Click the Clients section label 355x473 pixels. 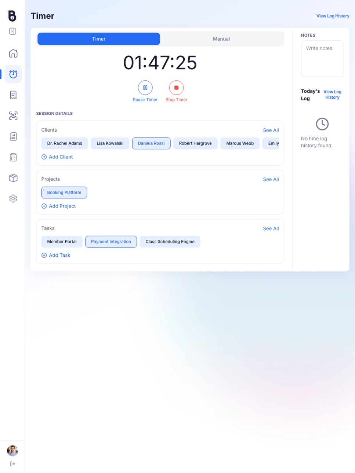[49, 130]
